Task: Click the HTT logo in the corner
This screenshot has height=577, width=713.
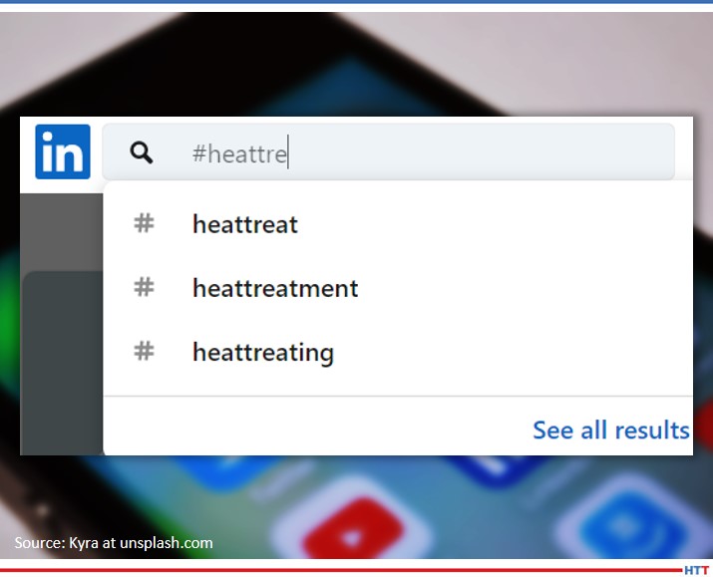Action: pos(696,570)
